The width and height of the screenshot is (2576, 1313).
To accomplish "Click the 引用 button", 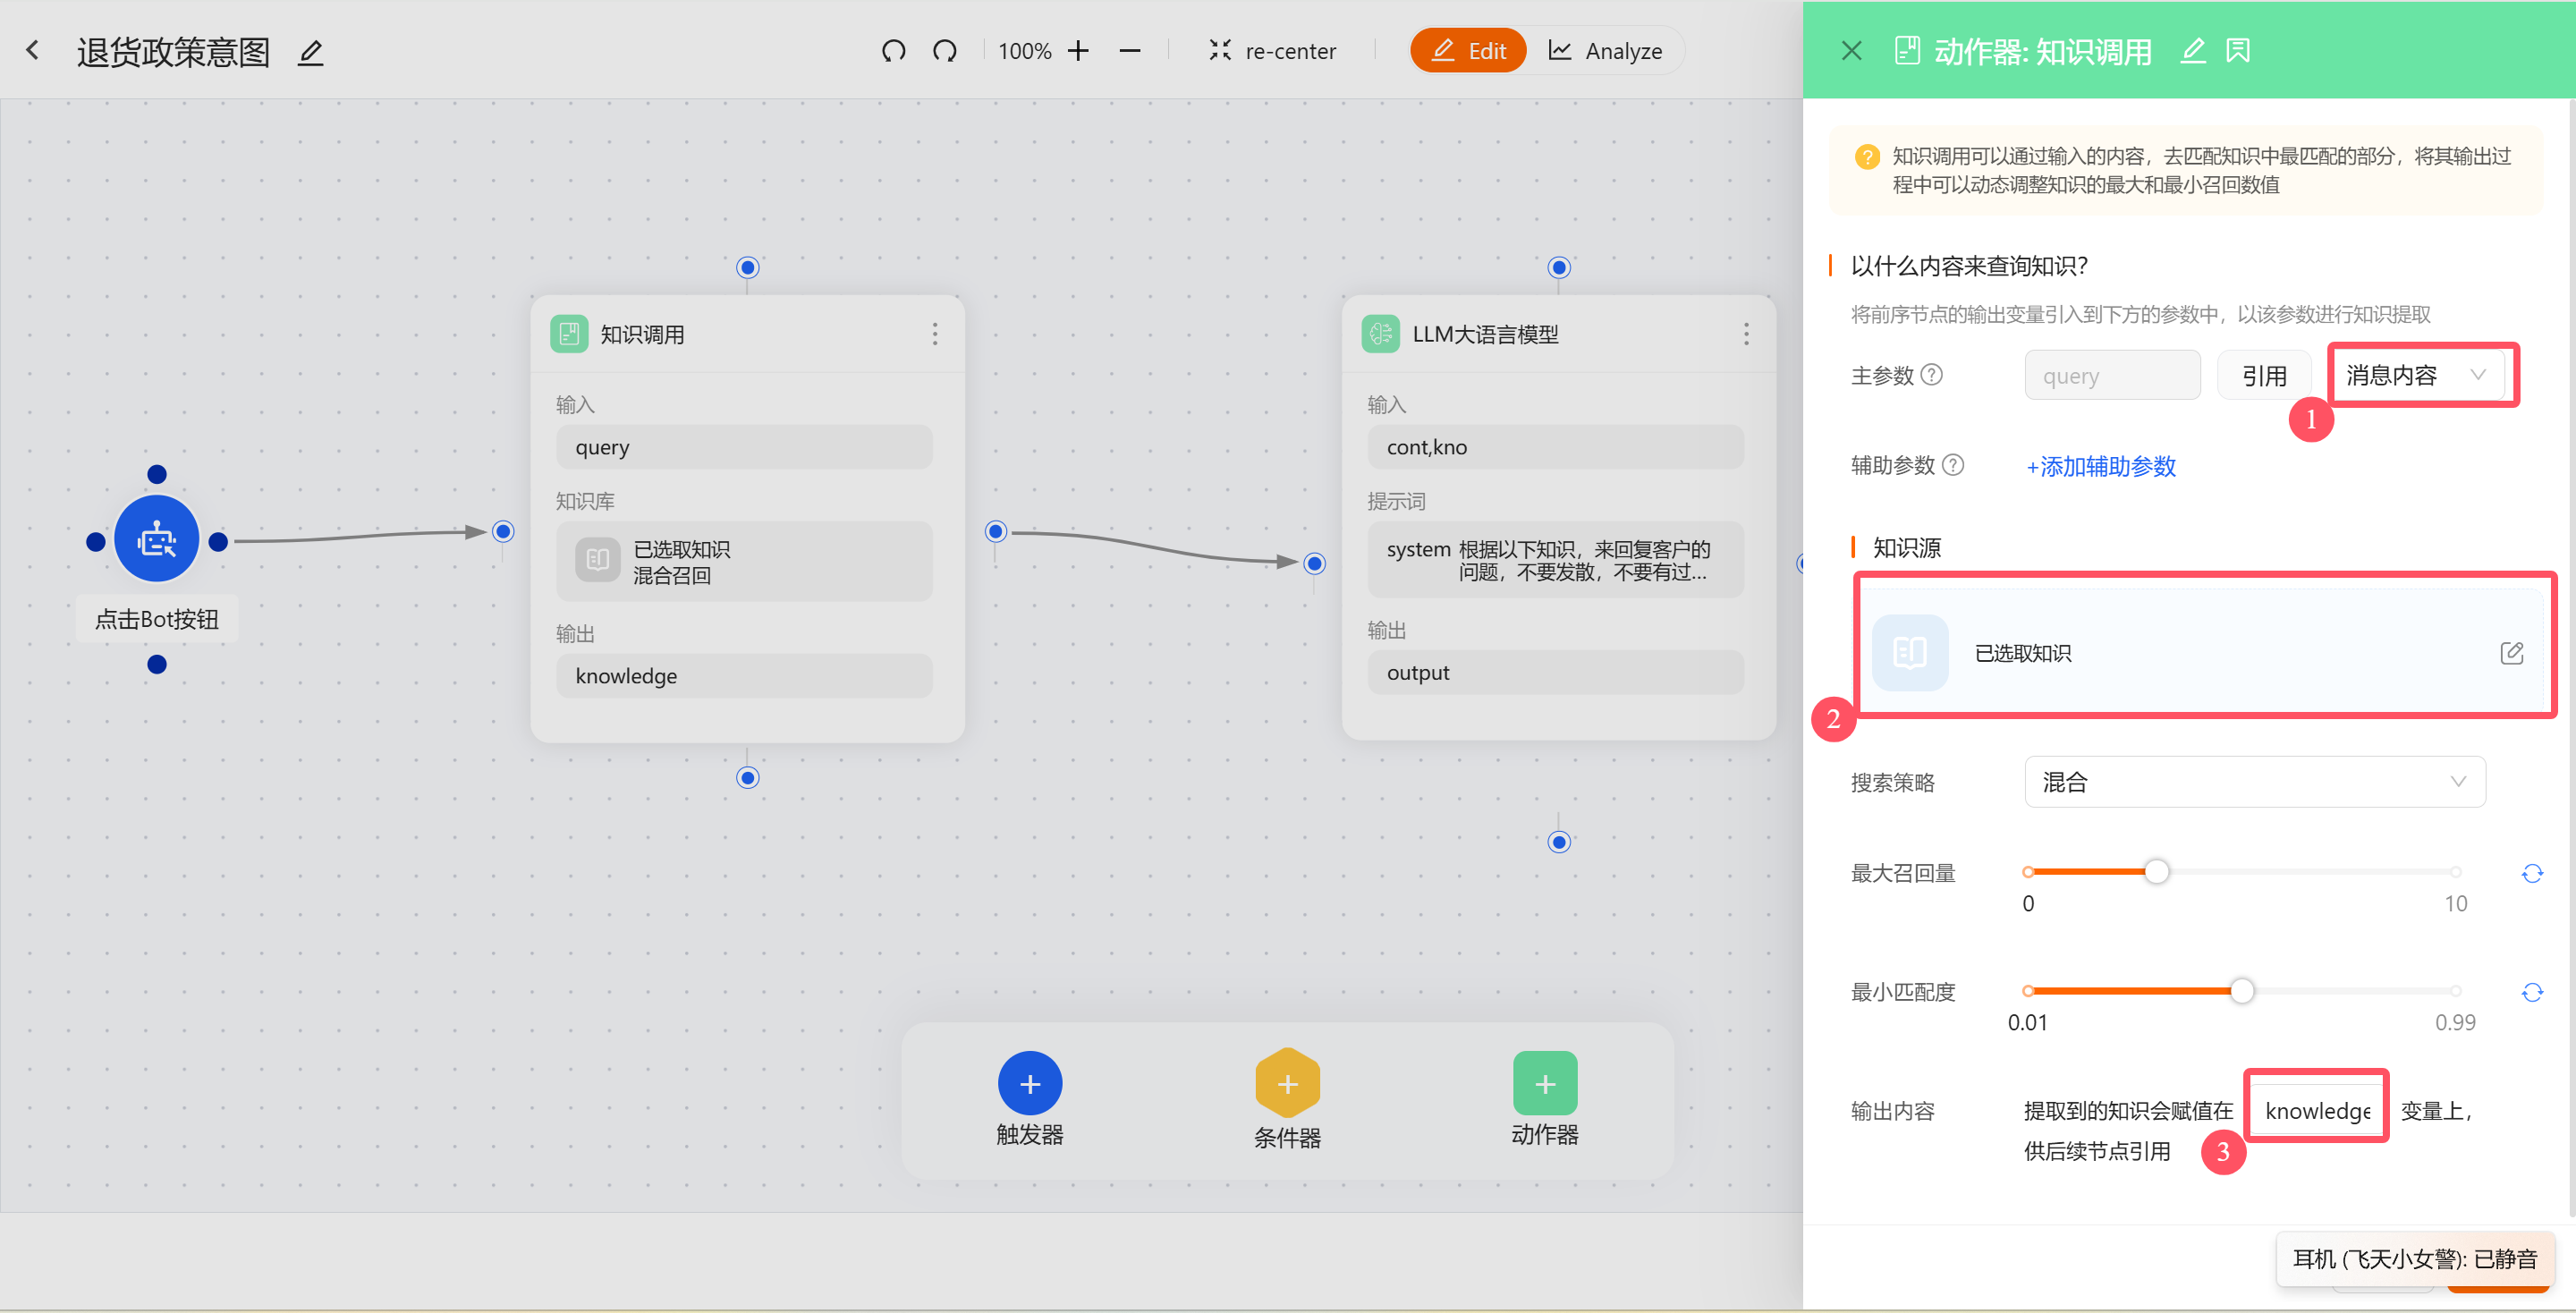I will pyautogui.click(x=2264, y=375).
